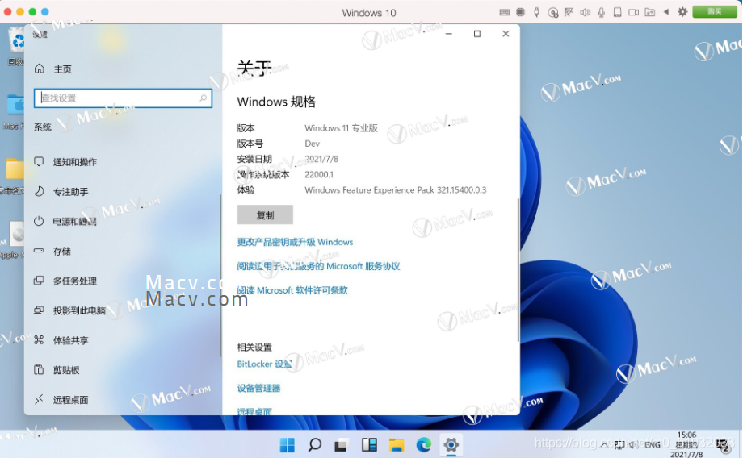Image resolution: width=743 pixels, height=458 pixels.
Task: Click the green 购买 purchase button
Action: (x=715, y=12)
